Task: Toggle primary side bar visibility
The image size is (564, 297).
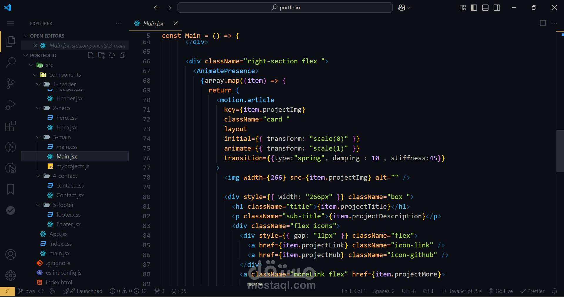Action: coord(474,8)
